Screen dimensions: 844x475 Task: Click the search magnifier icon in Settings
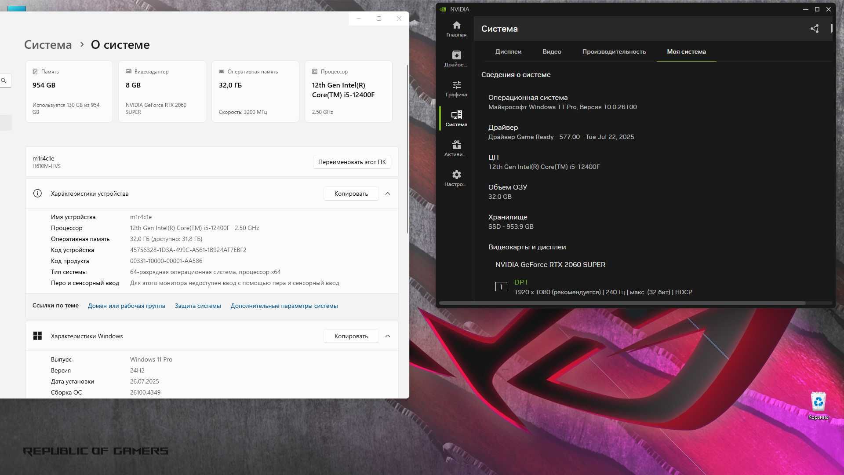(x=4, y=80)
